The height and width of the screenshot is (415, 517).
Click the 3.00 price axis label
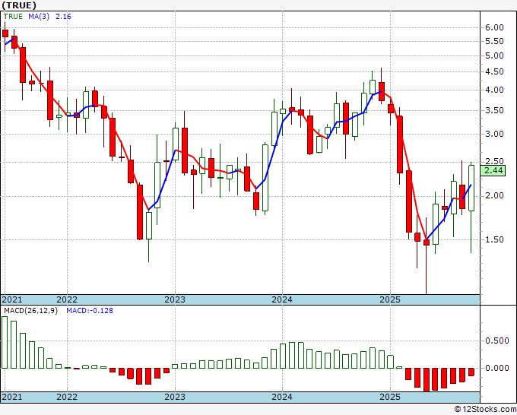tap(494, 135)
